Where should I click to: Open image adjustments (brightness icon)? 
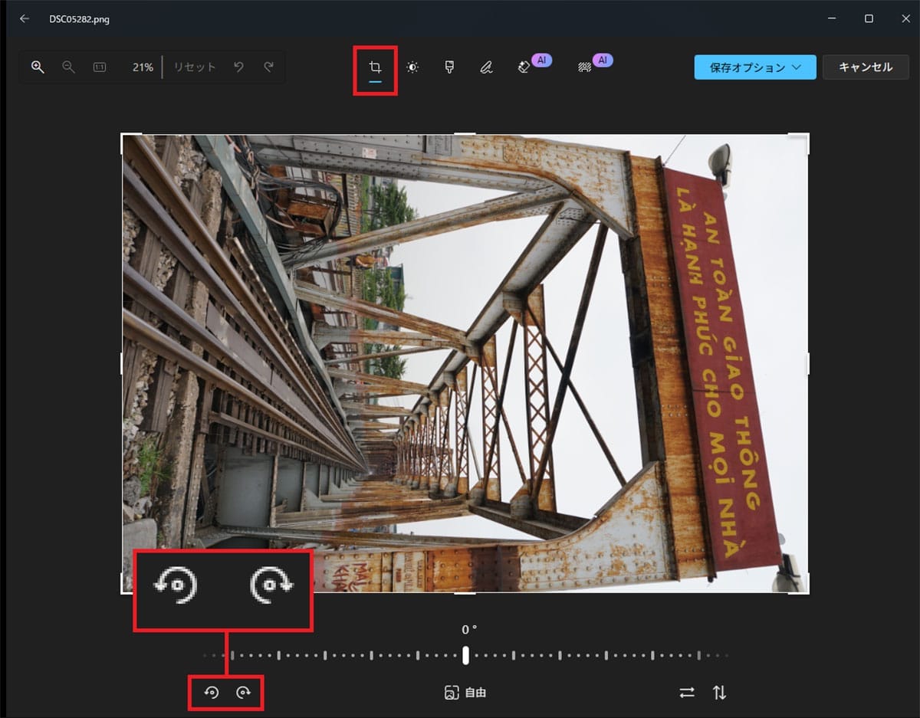click(412, 67)
